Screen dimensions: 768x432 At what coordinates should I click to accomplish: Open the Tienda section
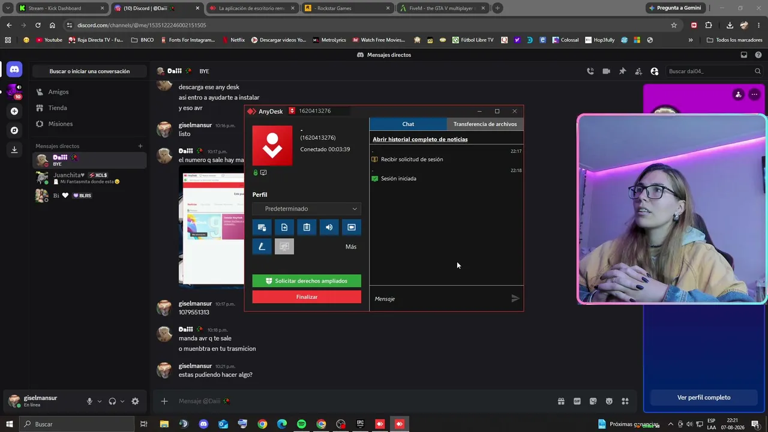[89, 108]
